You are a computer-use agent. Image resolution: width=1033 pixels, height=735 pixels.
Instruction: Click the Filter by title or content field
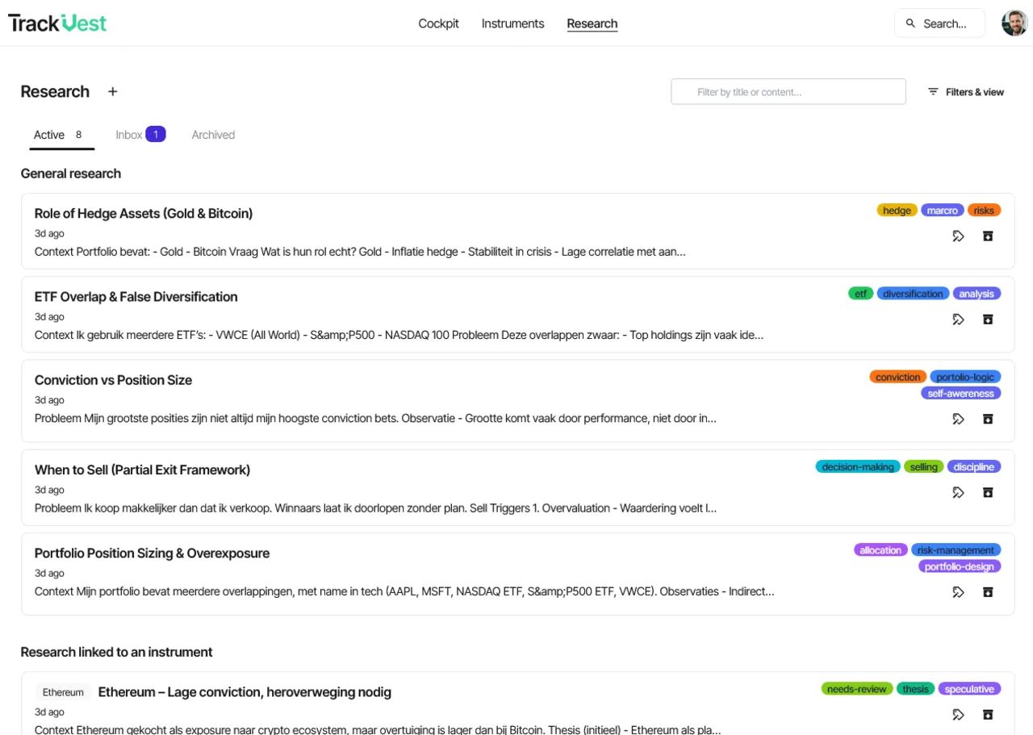[788, 92]
